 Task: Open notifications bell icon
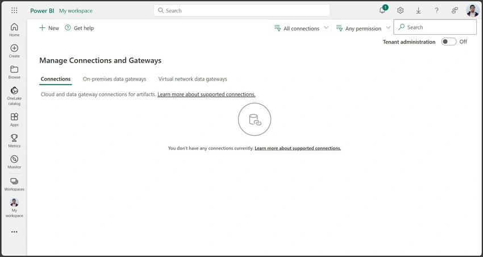[382, 10]
